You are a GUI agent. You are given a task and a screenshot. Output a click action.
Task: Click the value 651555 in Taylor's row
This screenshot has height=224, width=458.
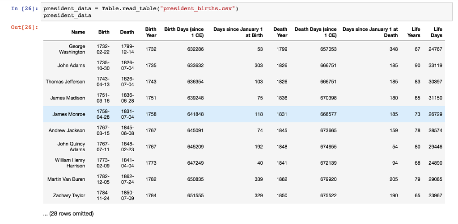click(x=195, y=195)
